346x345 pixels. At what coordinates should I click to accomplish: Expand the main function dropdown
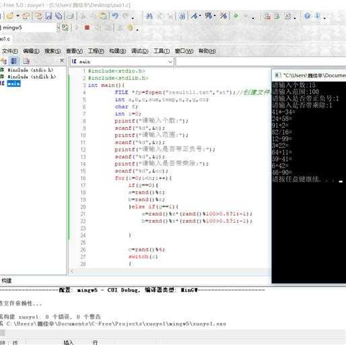pyautogui.click(x=170, y=62)
